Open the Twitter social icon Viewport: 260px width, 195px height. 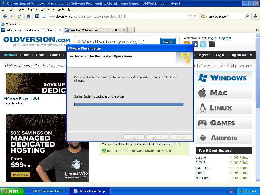tap(203, 44)
